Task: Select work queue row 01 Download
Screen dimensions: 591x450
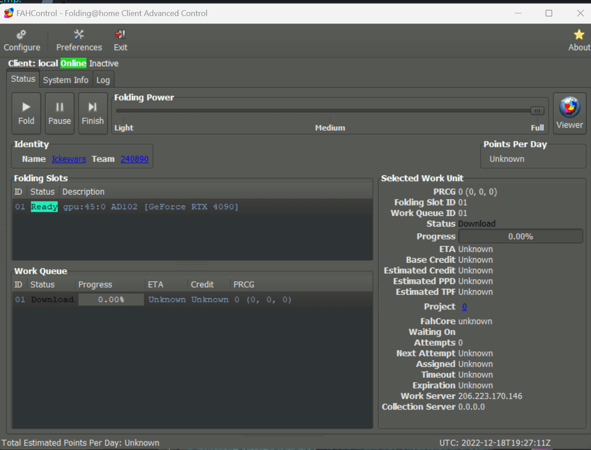Action: coord(192,300)
